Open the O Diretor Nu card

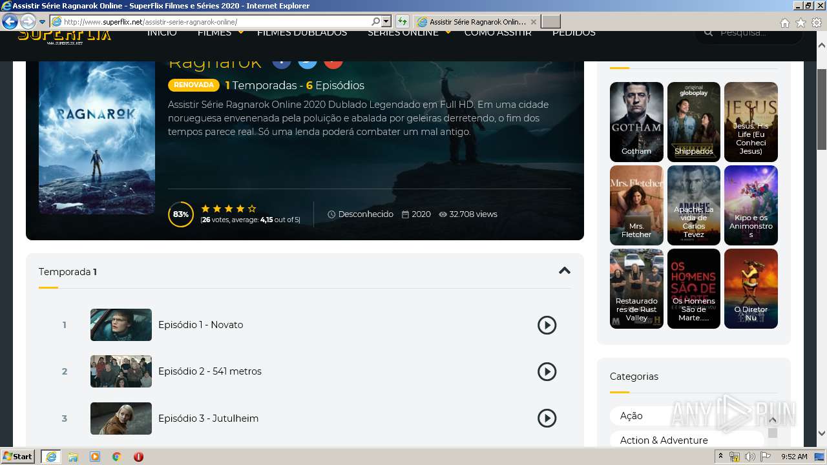click(x=751, y=289)
